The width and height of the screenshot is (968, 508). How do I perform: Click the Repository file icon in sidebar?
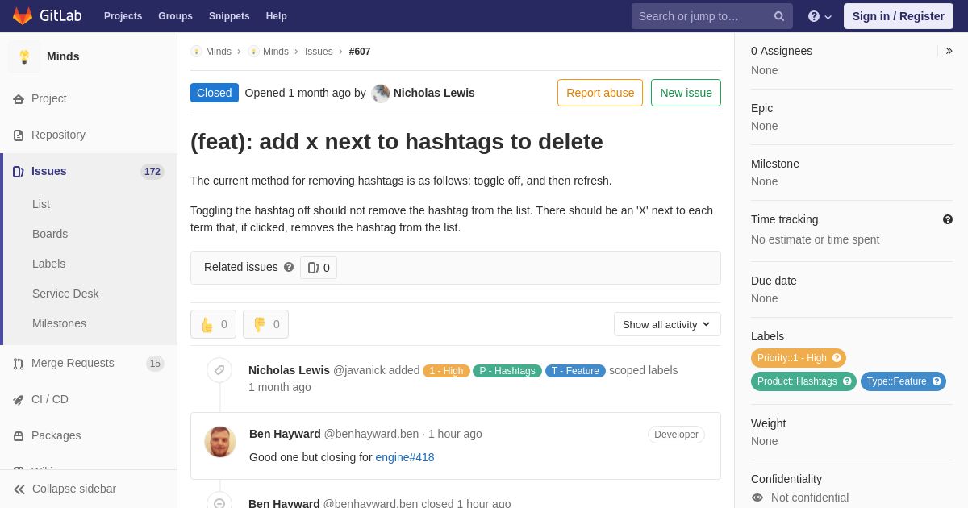click(19, 135)
